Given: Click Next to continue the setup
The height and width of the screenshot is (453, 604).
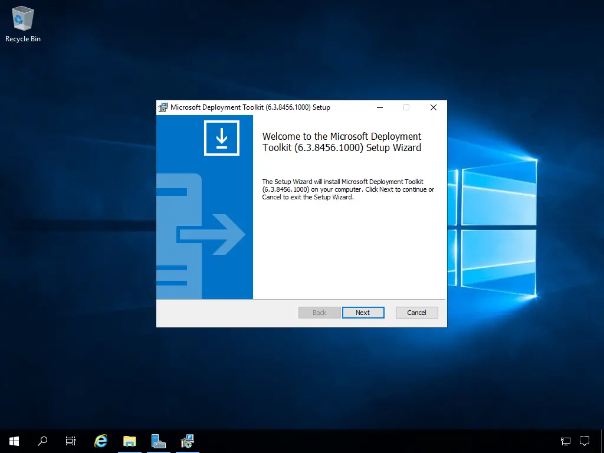Looking at the screenshot, I should 363,313.
